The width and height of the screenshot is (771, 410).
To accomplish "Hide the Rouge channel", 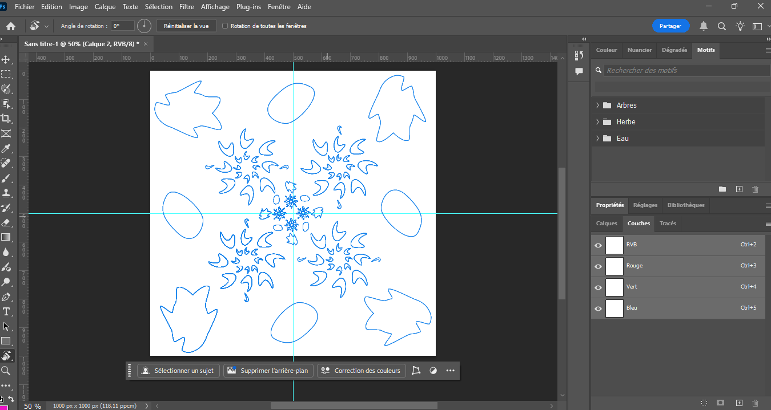I will click(x=597, y=266).
